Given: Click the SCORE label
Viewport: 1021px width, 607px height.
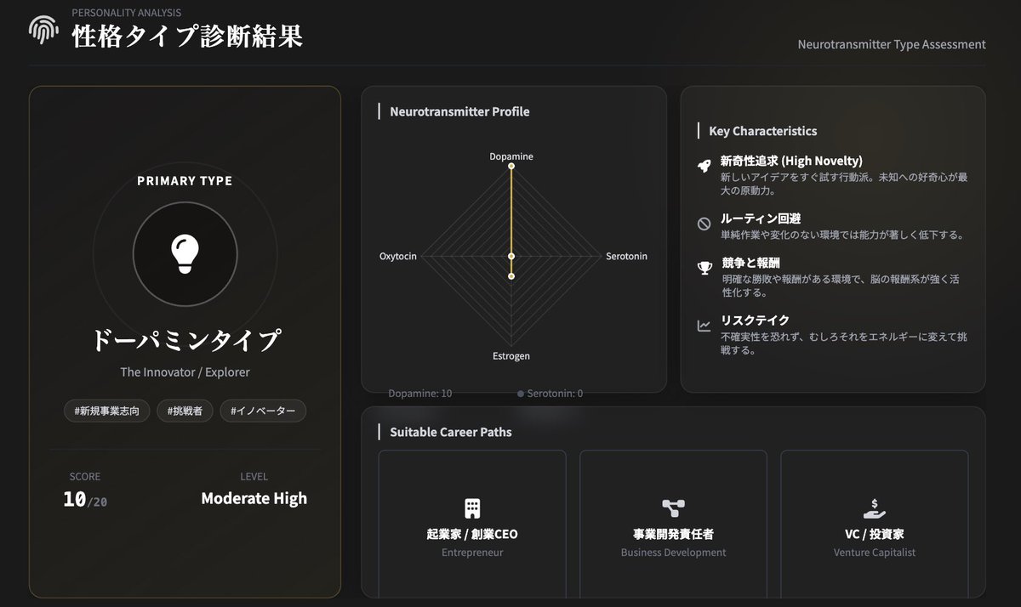Looking at the screenshot, I should tap(85, 477).
